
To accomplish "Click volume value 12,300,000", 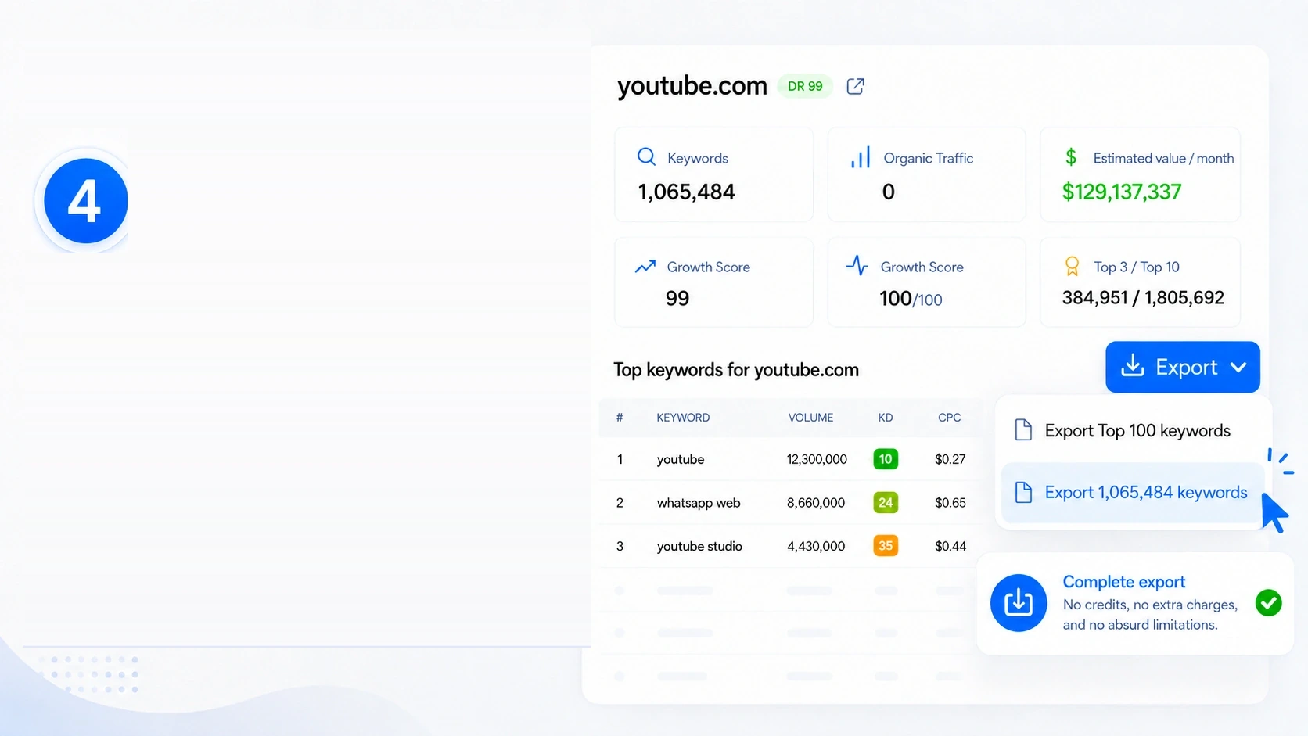I will click(817, 459).
